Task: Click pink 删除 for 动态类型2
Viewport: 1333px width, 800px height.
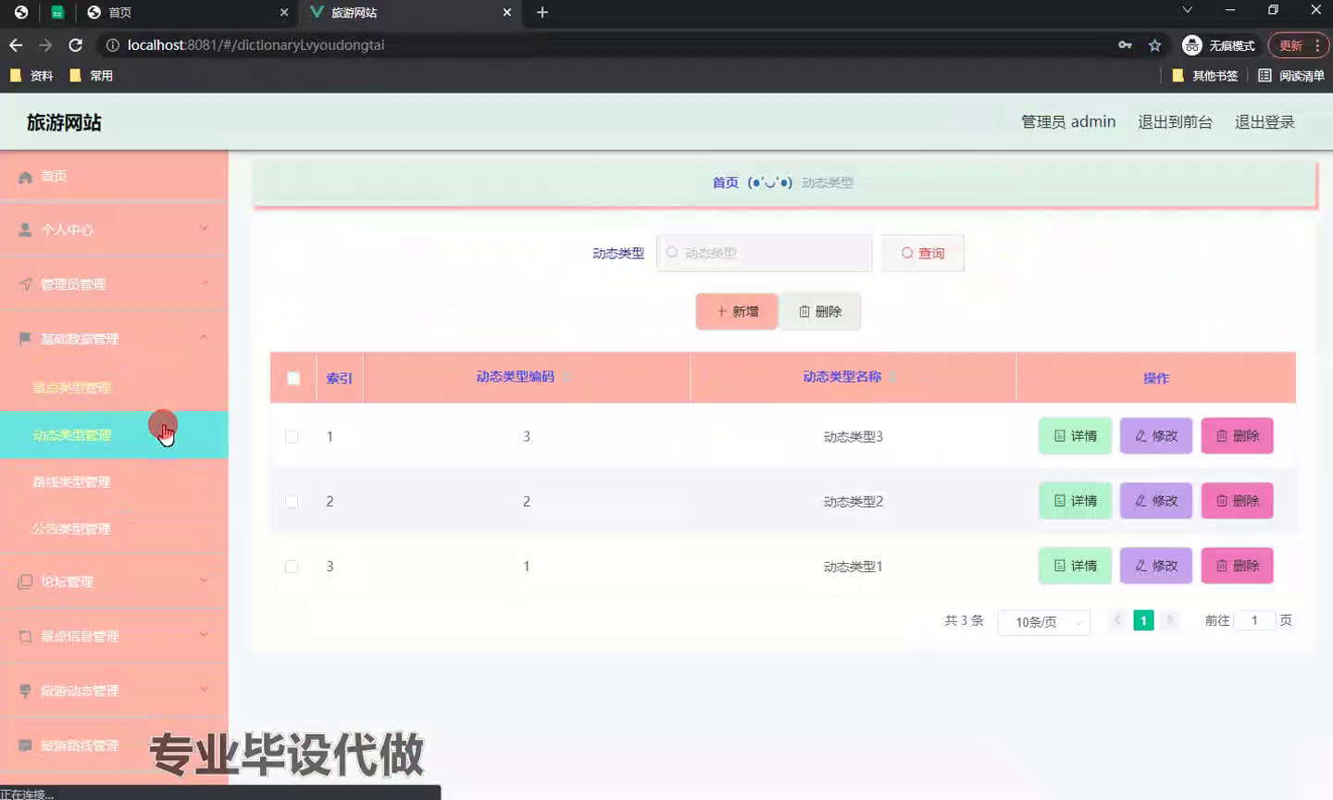Action: pos(1238,501)
